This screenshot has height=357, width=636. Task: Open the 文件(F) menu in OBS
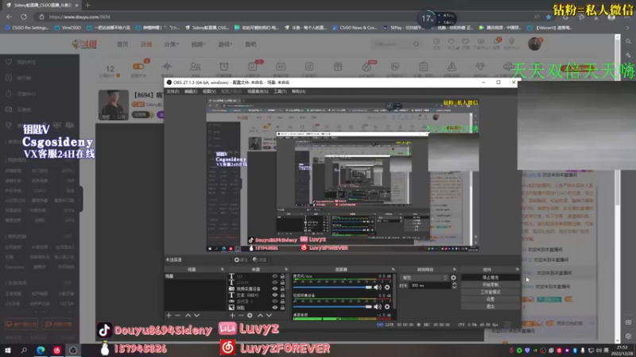pos(173,91)
